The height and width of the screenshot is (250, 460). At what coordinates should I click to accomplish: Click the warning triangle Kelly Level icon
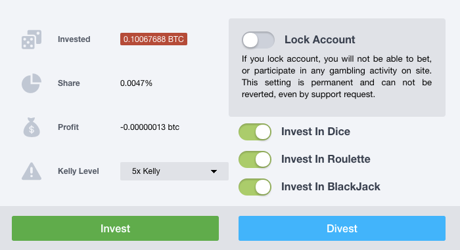[32, 171]
